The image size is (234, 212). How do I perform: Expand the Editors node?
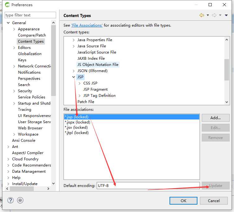pos(14,48)
